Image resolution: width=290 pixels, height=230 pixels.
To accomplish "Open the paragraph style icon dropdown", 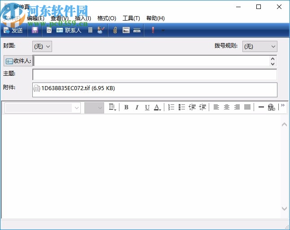I will (x=112, y=107).
